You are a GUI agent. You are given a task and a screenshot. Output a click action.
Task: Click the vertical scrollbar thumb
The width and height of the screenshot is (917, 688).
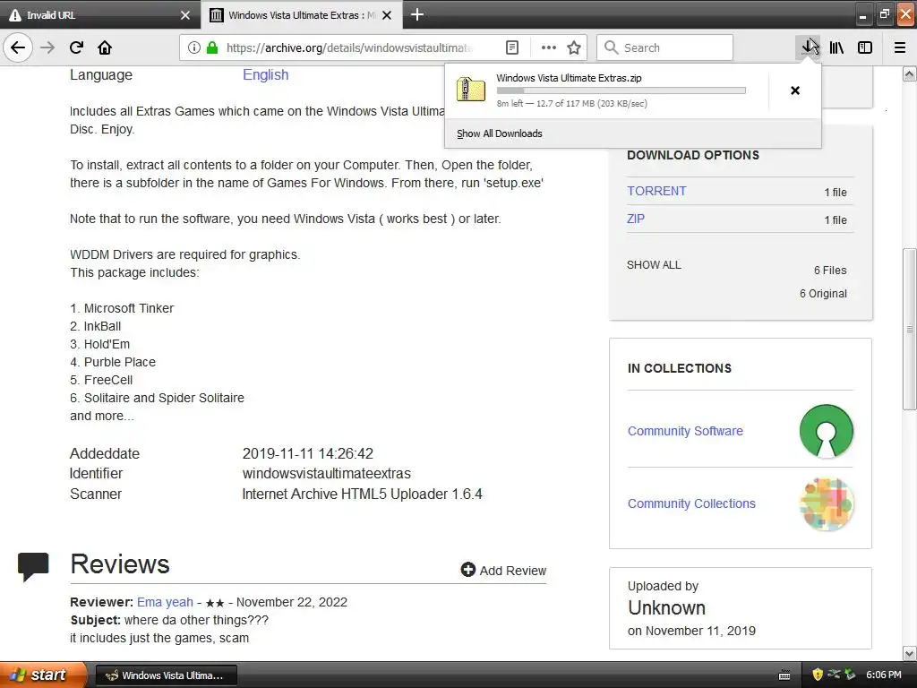click(x=910, y=330)
